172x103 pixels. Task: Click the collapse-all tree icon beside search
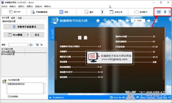41,45
